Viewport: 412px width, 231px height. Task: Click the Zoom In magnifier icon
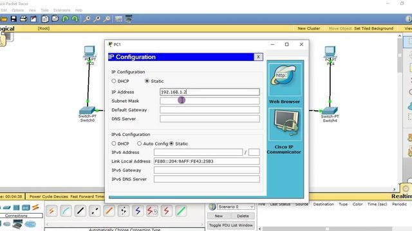click(x=87, y=19)
